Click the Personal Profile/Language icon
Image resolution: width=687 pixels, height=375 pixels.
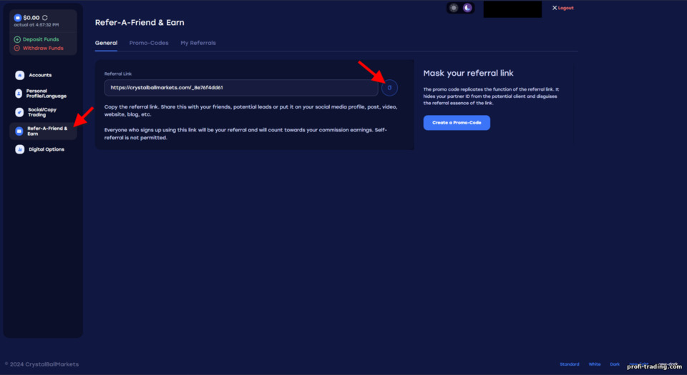(x=19, y=94)
